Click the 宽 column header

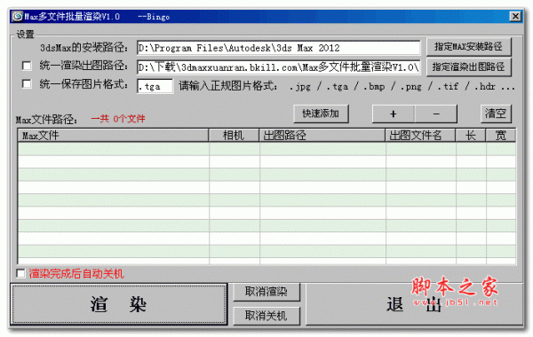point(501,136)
